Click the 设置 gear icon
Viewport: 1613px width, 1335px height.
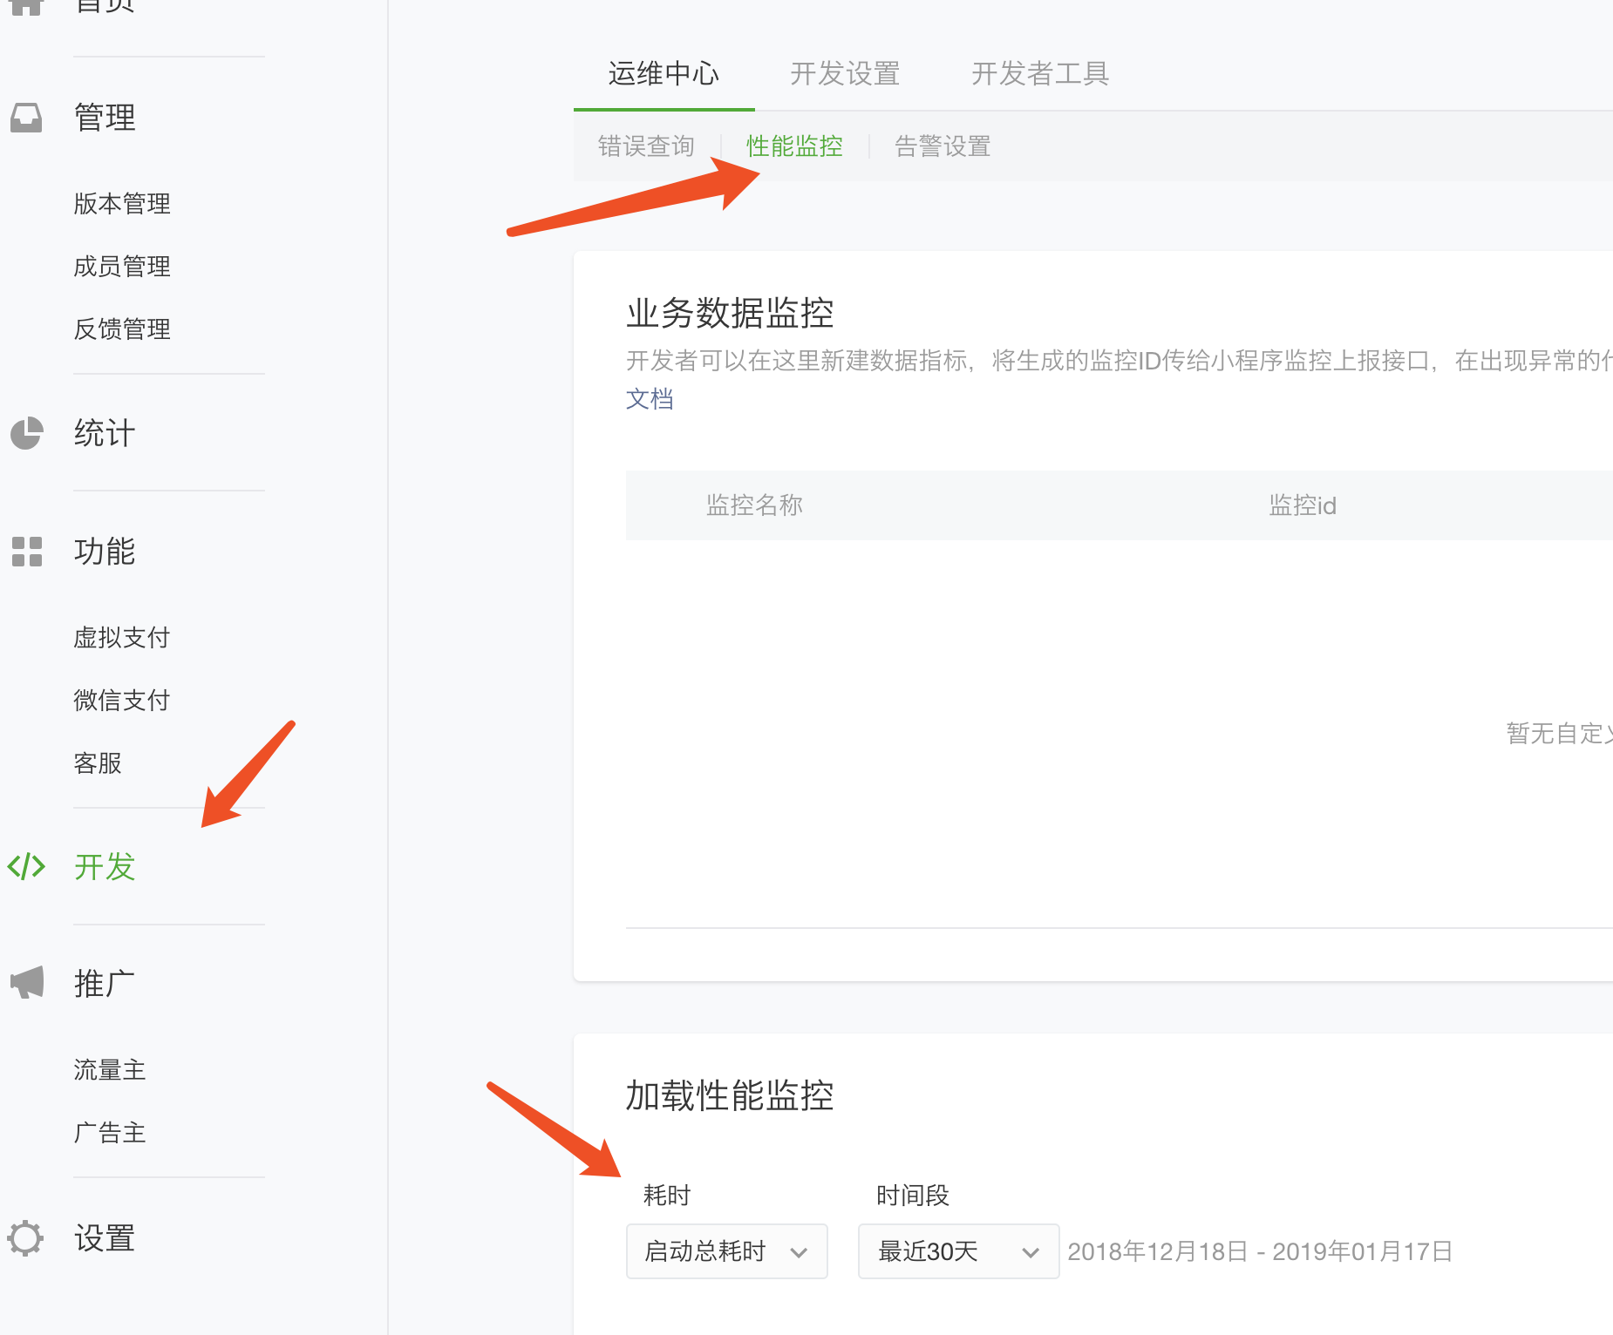click(26, 1237)
